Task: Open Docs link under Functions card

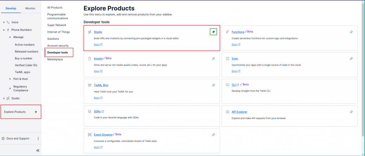Action: [236, 44]
